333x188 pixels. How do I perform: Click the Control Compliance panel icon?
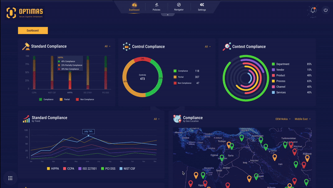[x=126, y=47]
